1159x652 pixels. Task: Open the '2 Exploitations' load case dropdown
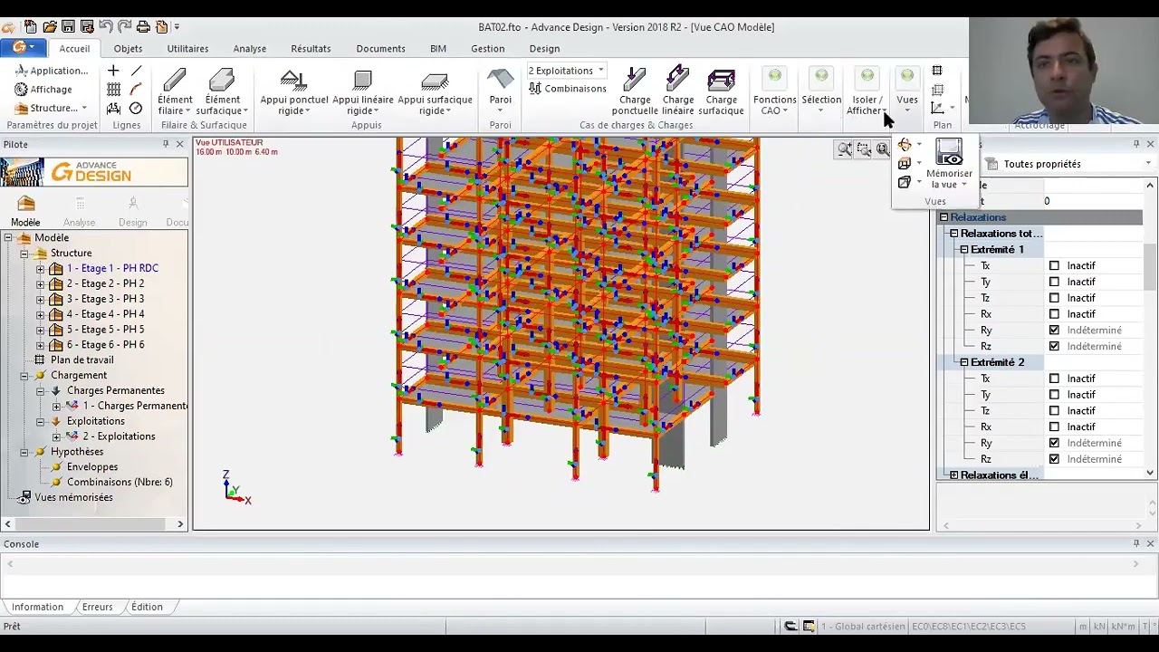(x=599, y=70)
